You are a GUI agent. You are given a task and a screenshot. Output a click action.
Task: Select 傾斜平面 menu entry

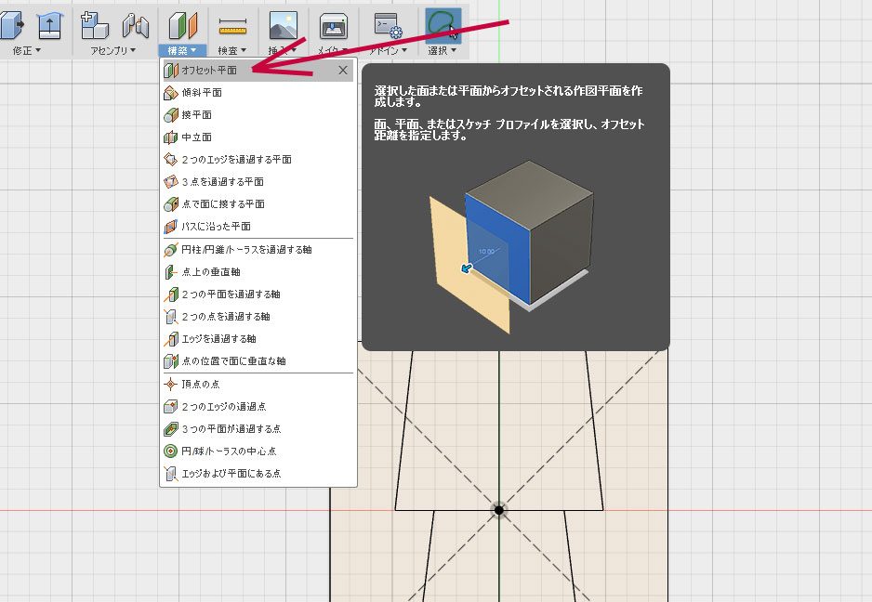point(202,93)
